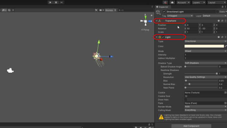Open Resolution dropdown showing Use Quality Settings

[206, 77]
